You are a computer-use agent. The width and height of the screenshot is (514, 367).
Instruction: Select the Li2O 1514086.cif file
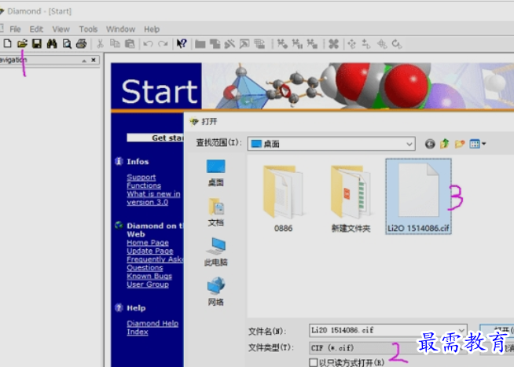click(418, 196)
